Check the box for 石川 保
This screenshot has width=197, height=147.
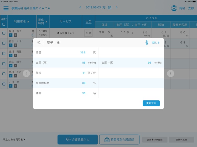[x=4, y=84]
